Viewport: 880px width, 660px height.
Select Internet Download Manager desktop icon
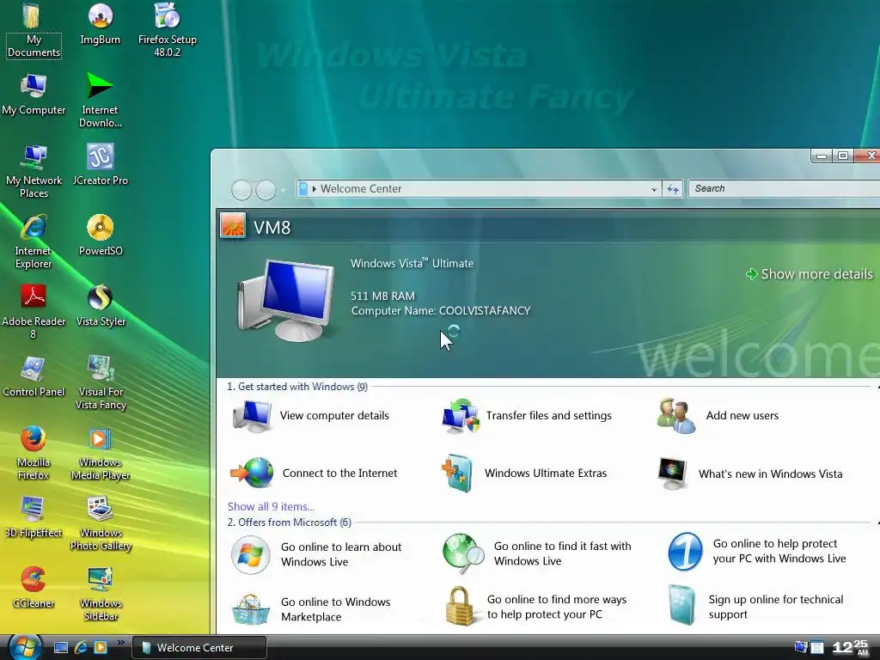pyautogui.click(x=100, y=101)
